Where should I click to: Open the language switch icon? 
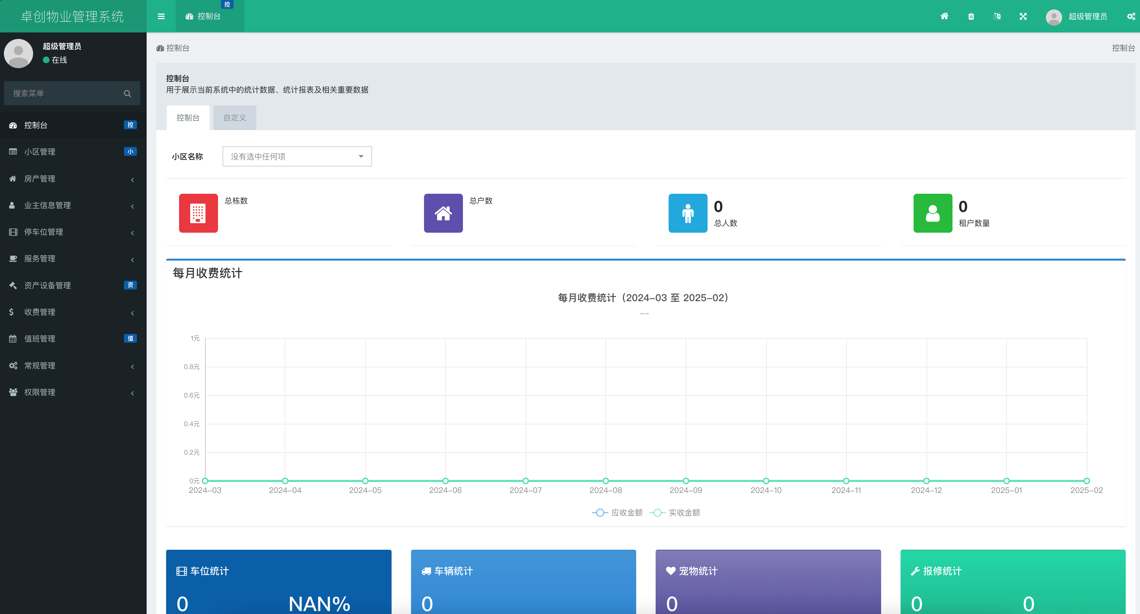coord(997,16)
